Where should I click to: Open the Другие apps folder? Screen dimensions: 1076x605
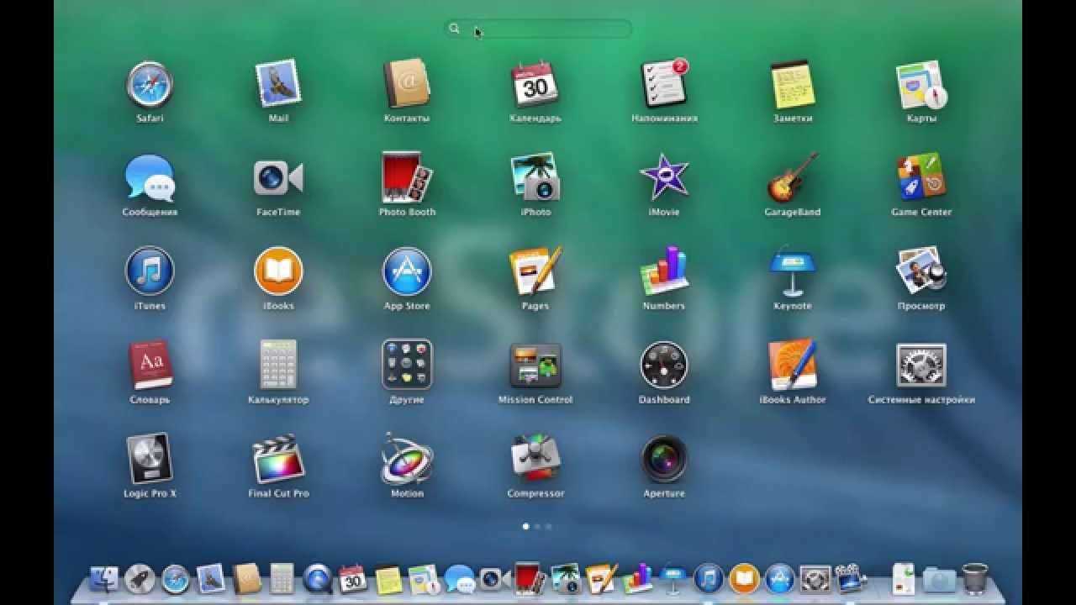(x=407, y=365)
